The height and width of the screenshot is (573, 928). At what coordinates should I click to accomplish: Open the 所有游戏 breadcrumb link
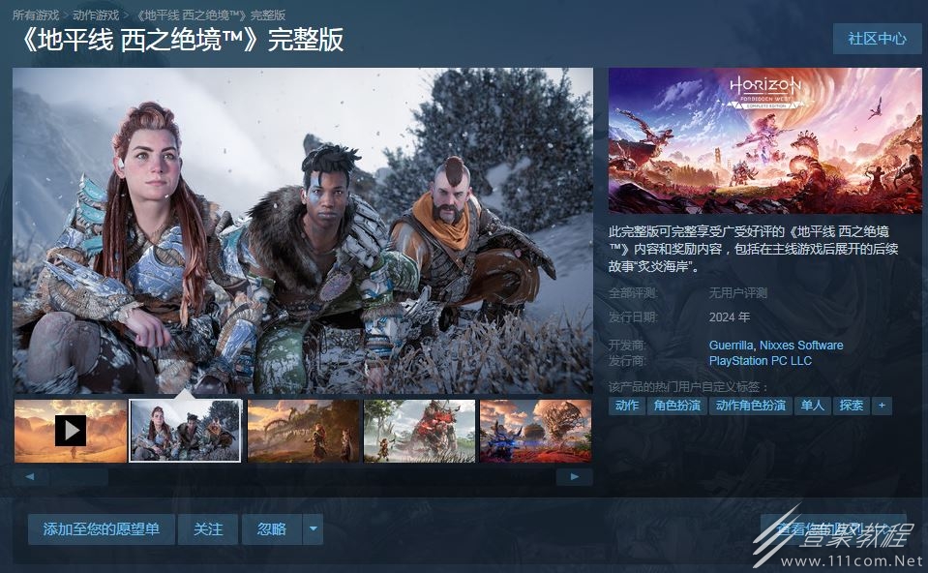tap(36, 15)
